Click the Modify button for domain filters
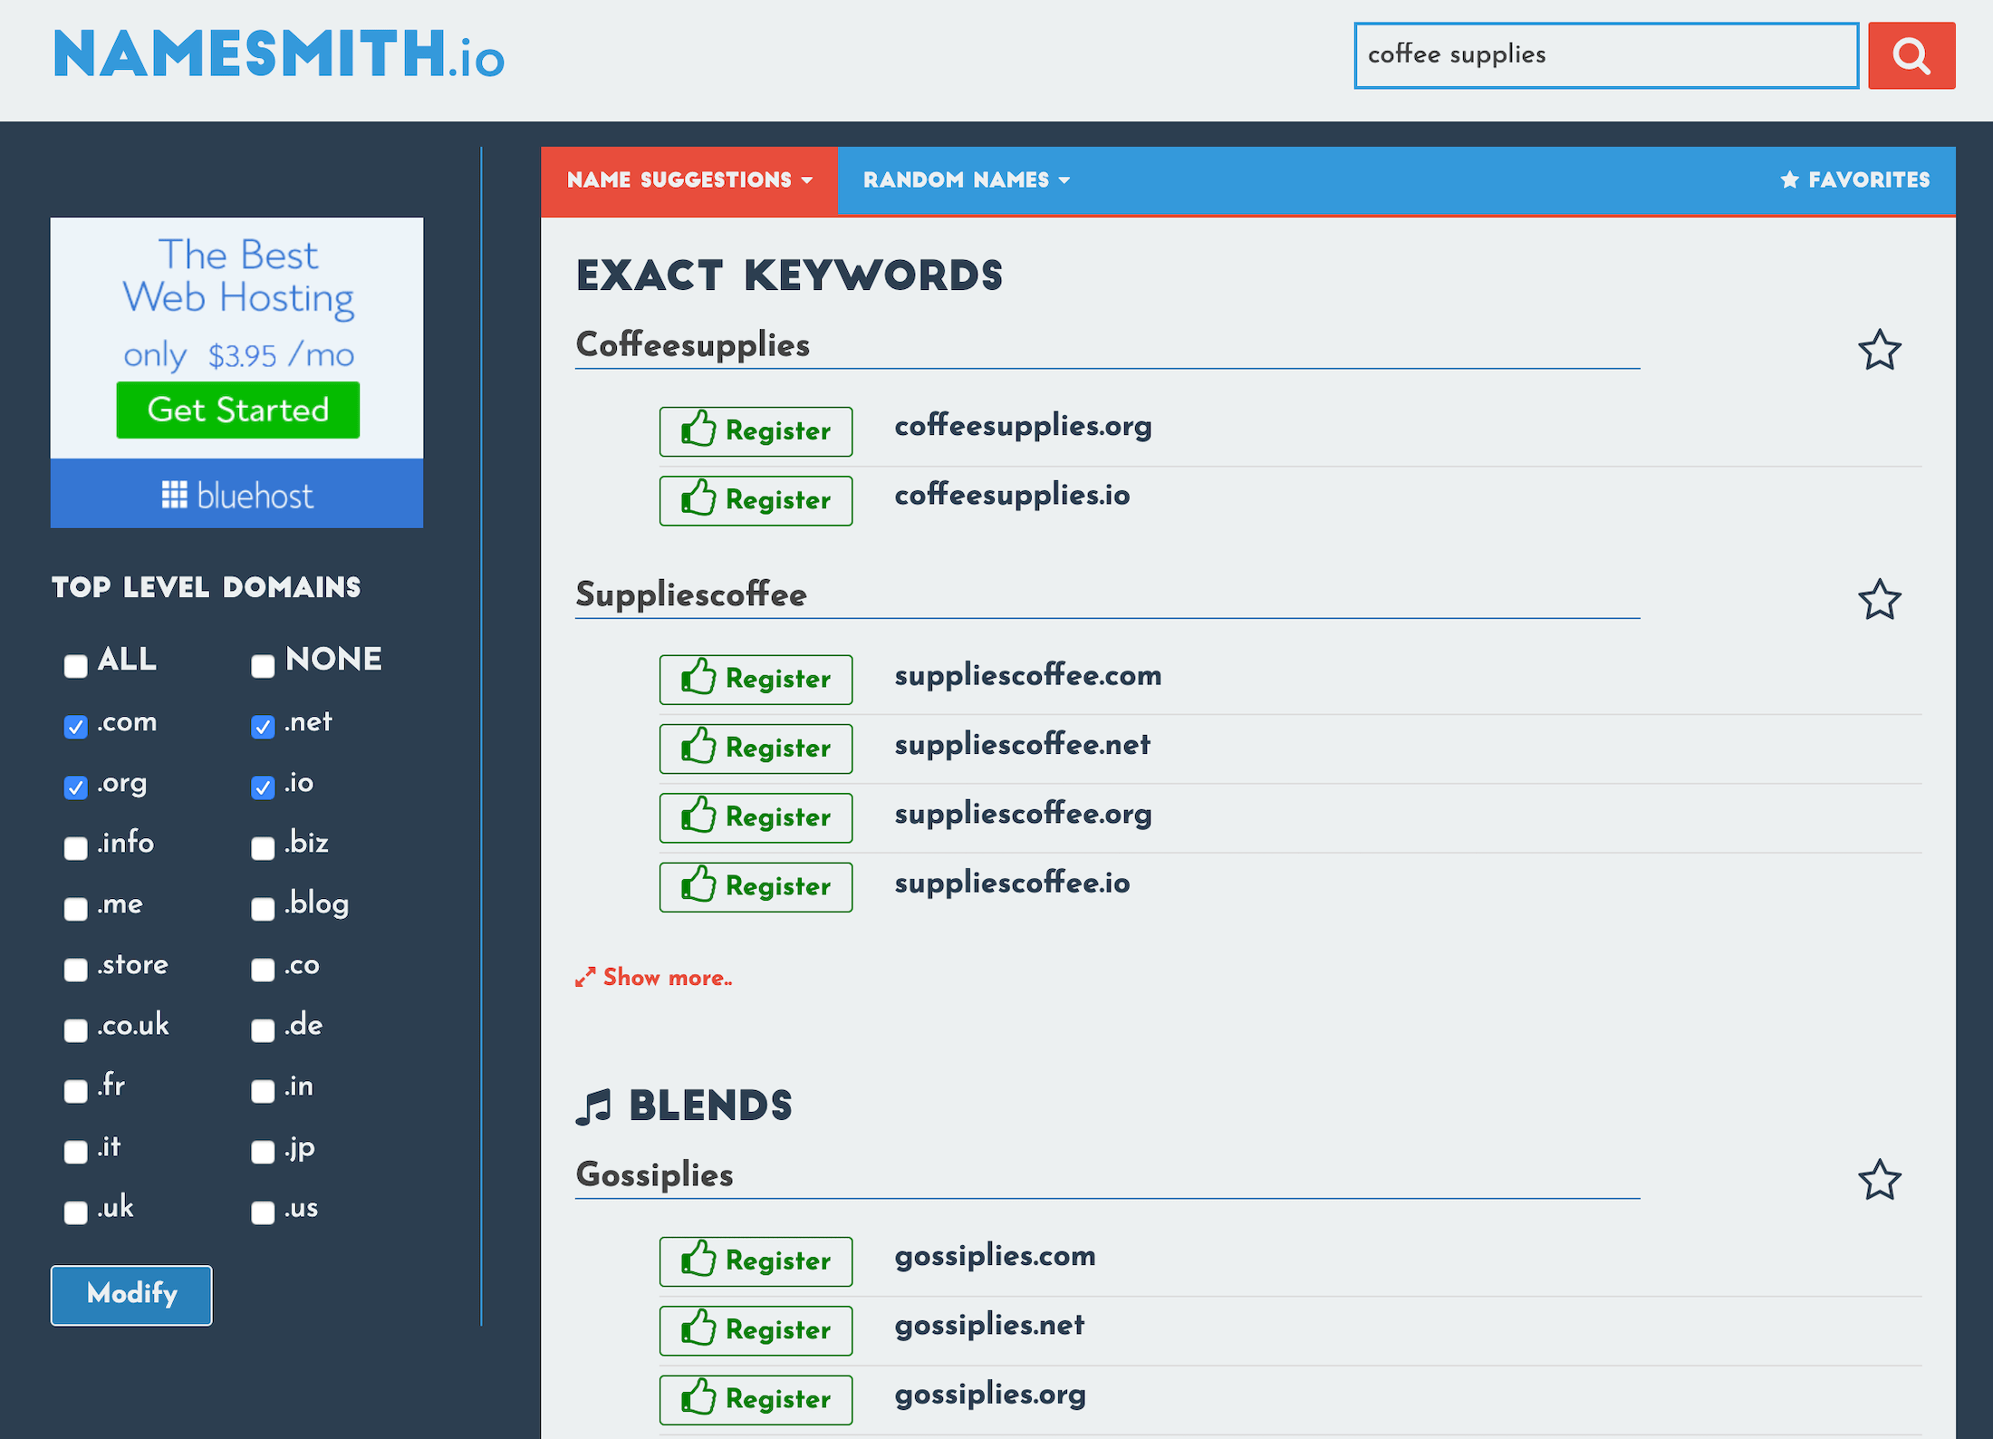This screenshot has width=1993, height=1439. tap(130, 1295)
